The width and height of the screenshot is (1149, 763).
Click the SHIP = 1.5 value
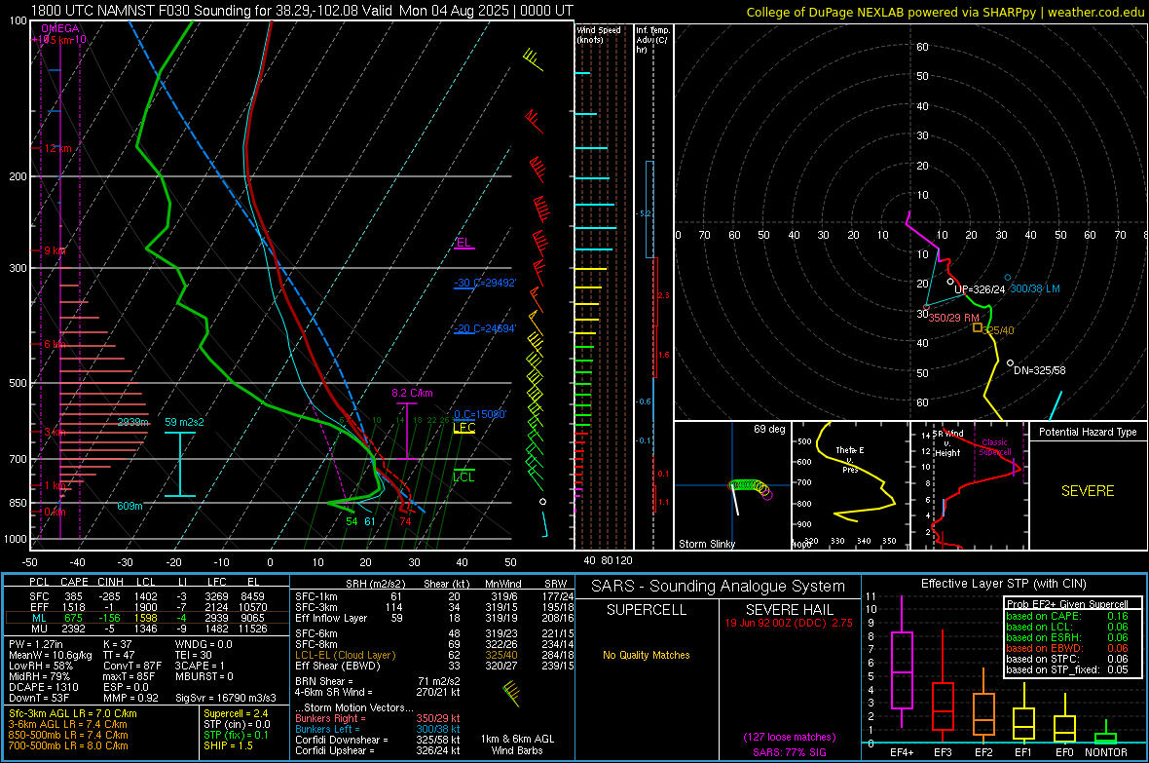[228, 746]
